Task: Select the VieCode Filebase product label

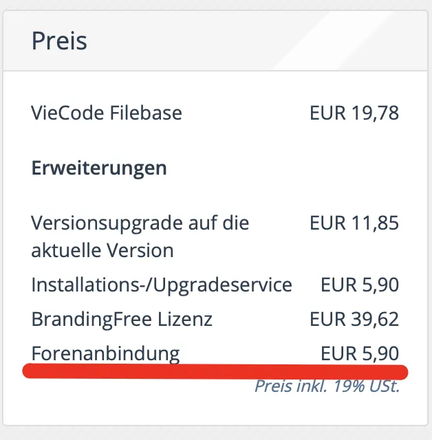Action: click(107, 113)
